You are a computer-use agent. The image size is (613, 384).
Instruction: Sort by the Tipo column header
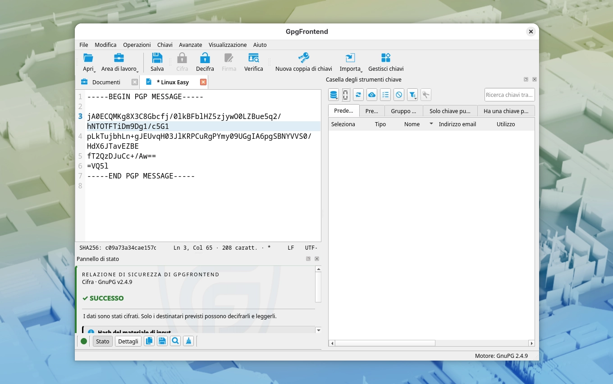tap(380, 124)
